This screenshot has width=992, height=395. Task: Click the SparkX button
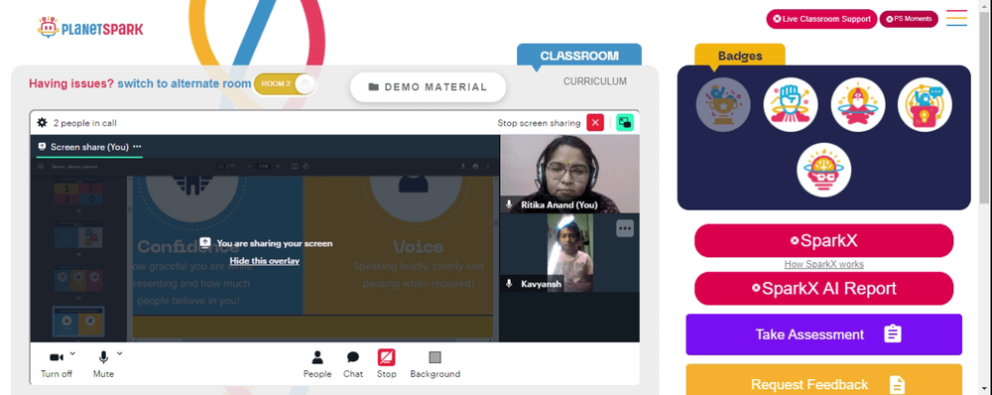point(823,240)
